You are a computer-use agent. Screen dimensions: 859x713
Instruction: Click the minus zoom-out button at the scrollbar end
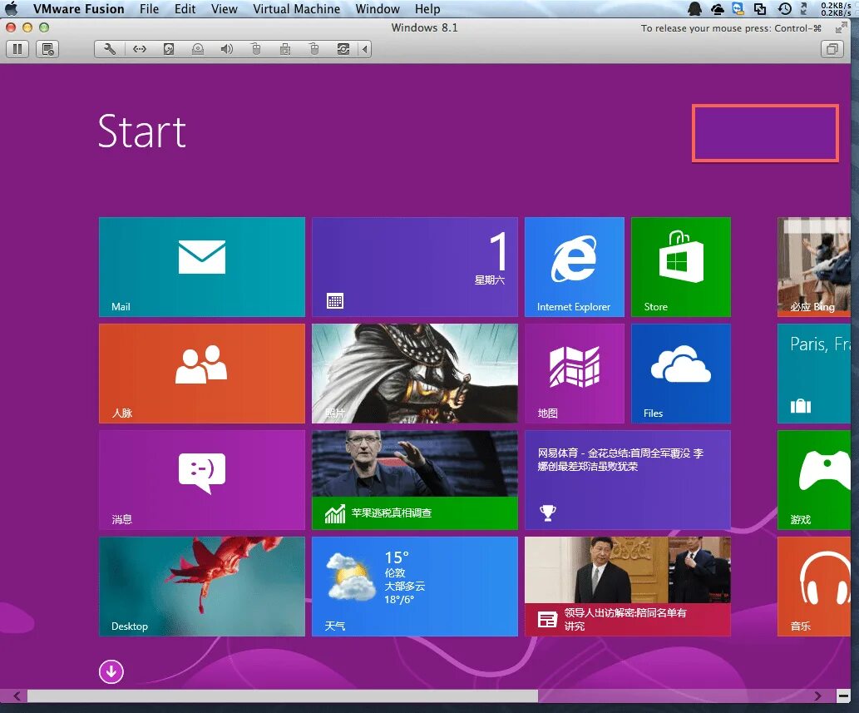(x=844, y=696)
